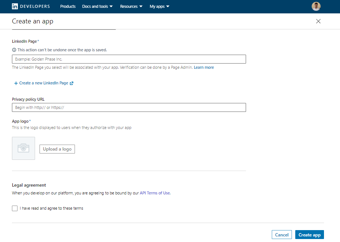This screenshot has height=242, width=340.
Task: Click the camera placeholder logo image
Action: click(x=23, y=148)
